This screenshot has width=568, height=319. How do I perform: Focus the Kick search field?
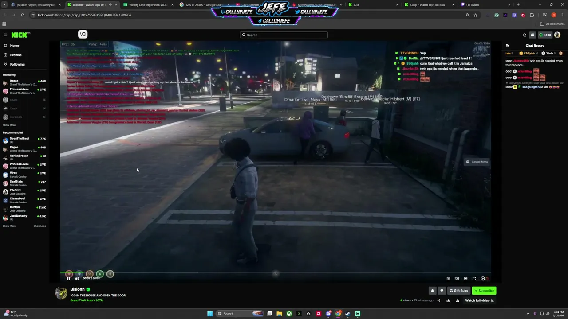click(284, 35)
